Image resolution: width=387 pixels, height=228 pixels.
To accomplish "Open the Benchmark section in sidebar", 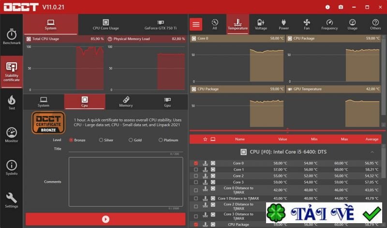I will click(x=12, y=37).
